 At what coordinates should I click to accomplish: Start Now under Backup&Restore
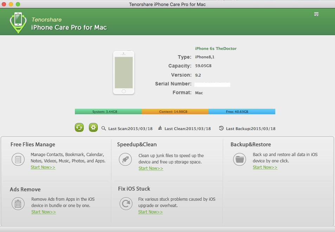265,167
